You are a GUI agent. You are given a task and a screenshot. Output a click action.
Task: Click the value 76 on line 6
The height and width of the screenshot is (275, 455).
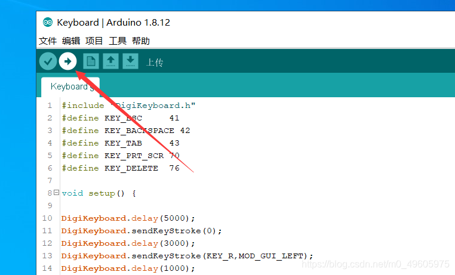click(x=174, y=168)
